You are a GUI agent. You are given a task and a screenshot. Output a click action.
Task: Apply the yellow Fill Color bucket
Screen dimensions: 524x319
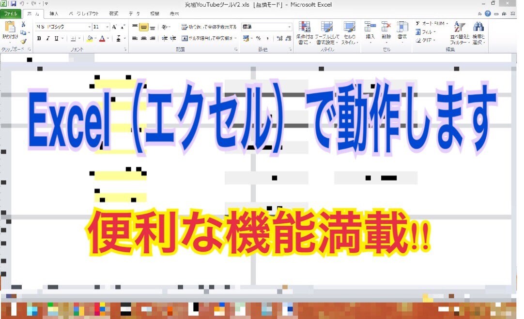pyautogui.click(x=90, y=39)
